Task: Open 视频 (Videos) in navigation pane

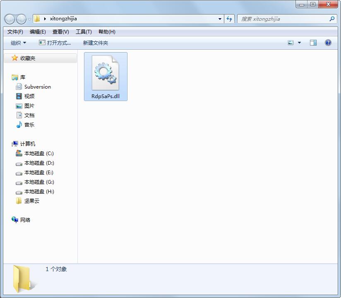Action: 31,96
